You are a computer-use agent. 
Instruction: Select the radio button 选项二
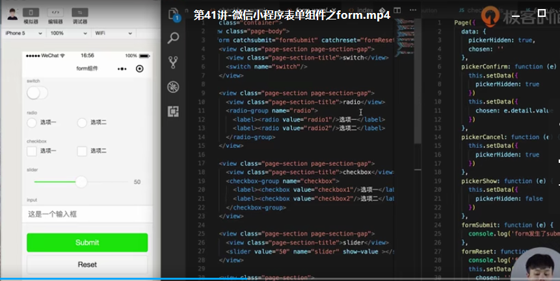point(82,123)
